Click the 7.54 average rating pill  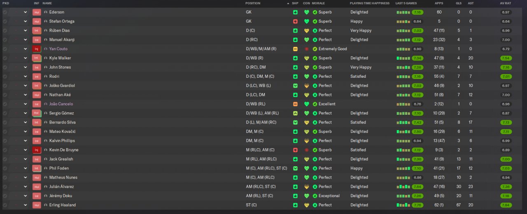click(x=506, y=58)
